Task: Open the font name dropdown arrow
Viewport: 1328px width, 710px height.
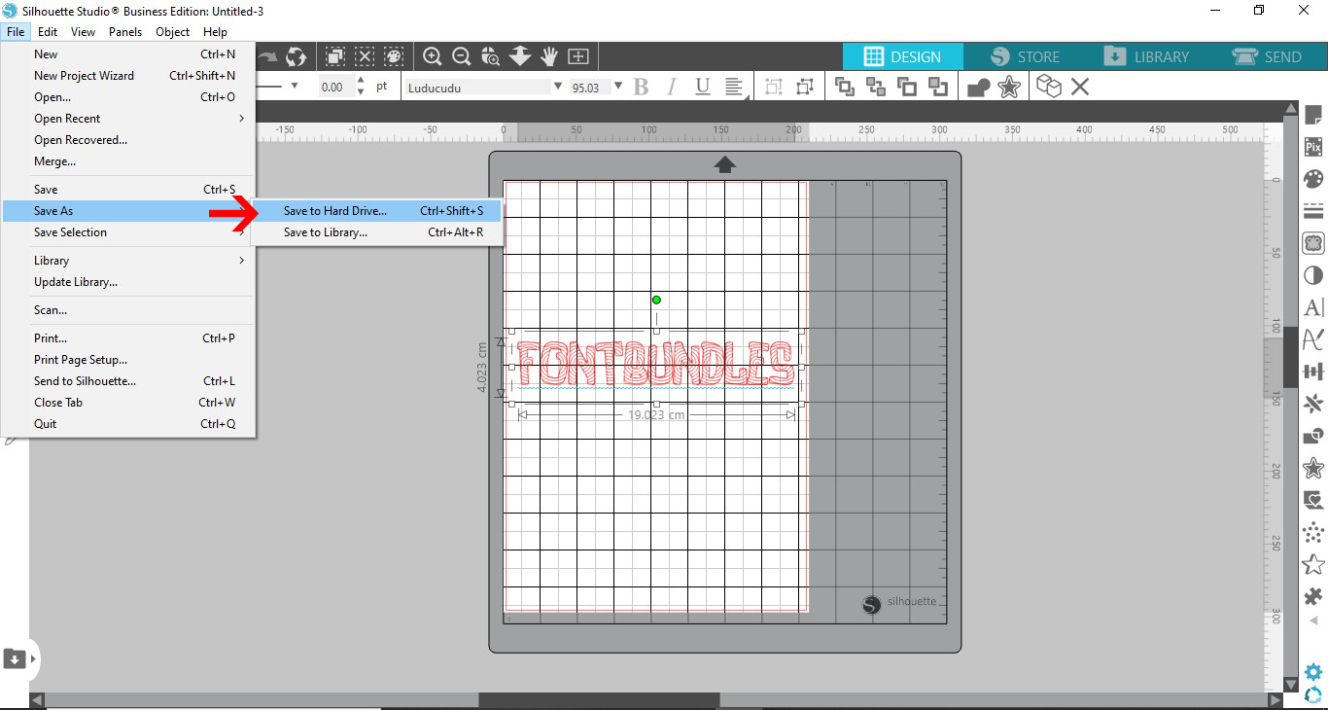Action: pos(557,87)
